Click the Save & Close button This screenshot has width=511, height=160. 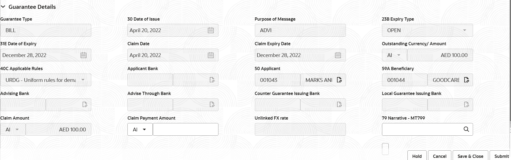point(470,156)
